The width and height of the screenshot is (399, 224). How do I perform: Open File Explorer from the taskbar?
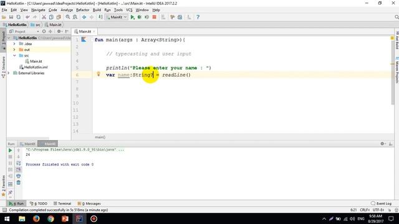click(22, 218)
